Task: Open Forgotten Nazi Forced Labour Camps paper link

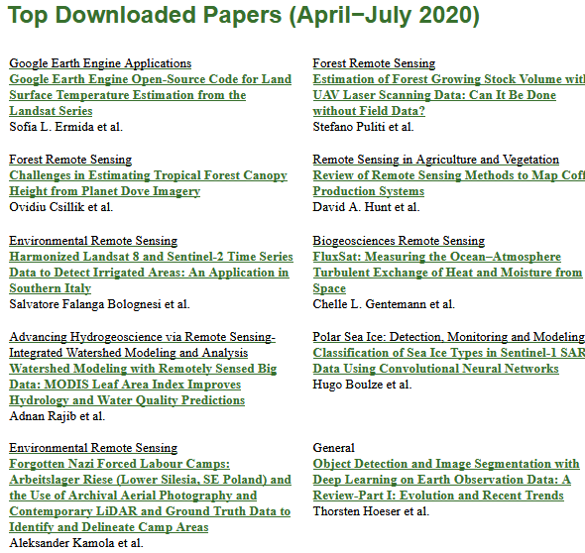Action: tap(150, 496)
